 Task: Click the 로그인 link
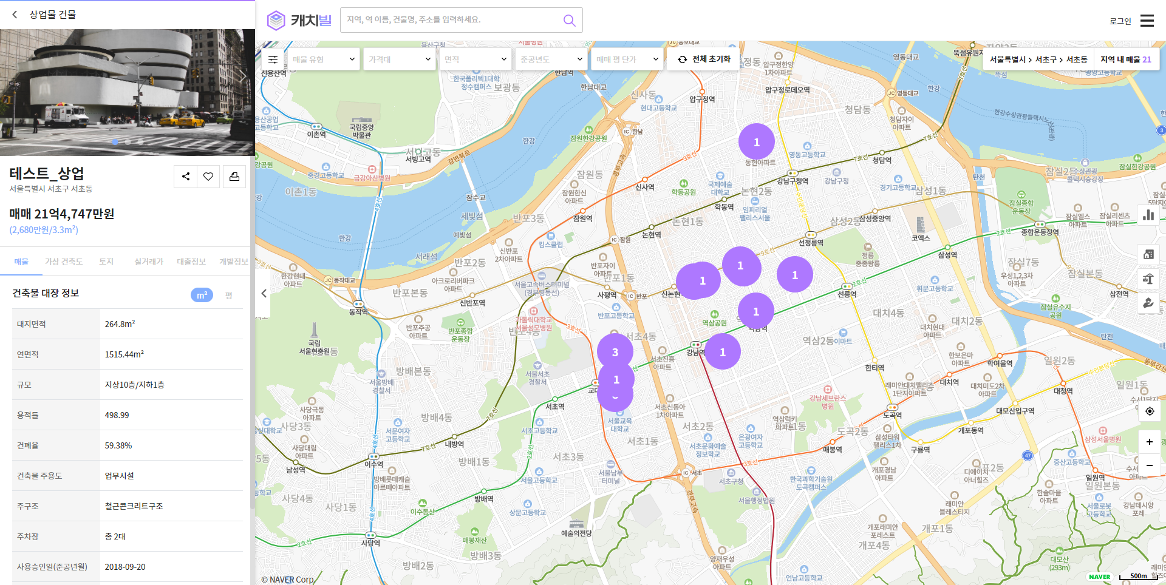(x=1120, y=21)
